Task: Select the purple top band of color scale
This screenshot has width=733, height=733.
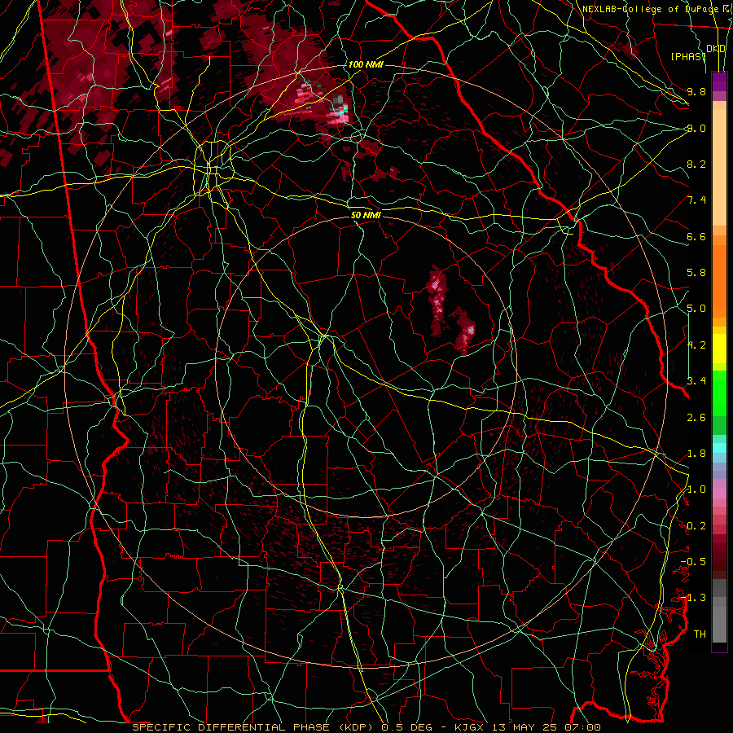Action: 719,81
